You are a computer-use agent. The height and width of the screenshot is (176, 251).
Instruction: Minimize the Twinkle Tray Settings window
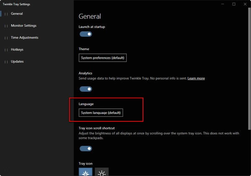pyautogui.click(x=222, y=4)
